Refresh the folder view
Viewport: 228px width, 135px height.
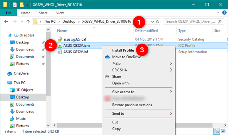click(158, 22)
